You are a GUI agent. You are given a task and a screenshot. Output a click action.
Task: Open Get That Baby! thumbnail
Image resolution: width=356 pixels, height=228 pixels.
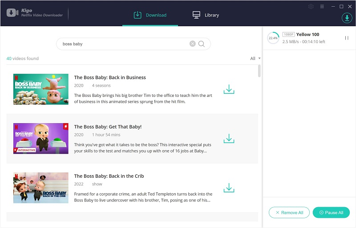pyautogui.click(x=41, y=138)
